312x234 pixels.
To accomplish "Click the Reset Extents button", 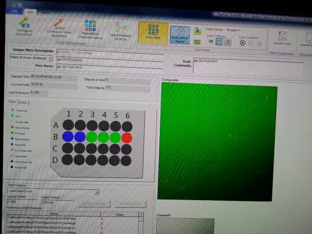I will pos(130,204).
